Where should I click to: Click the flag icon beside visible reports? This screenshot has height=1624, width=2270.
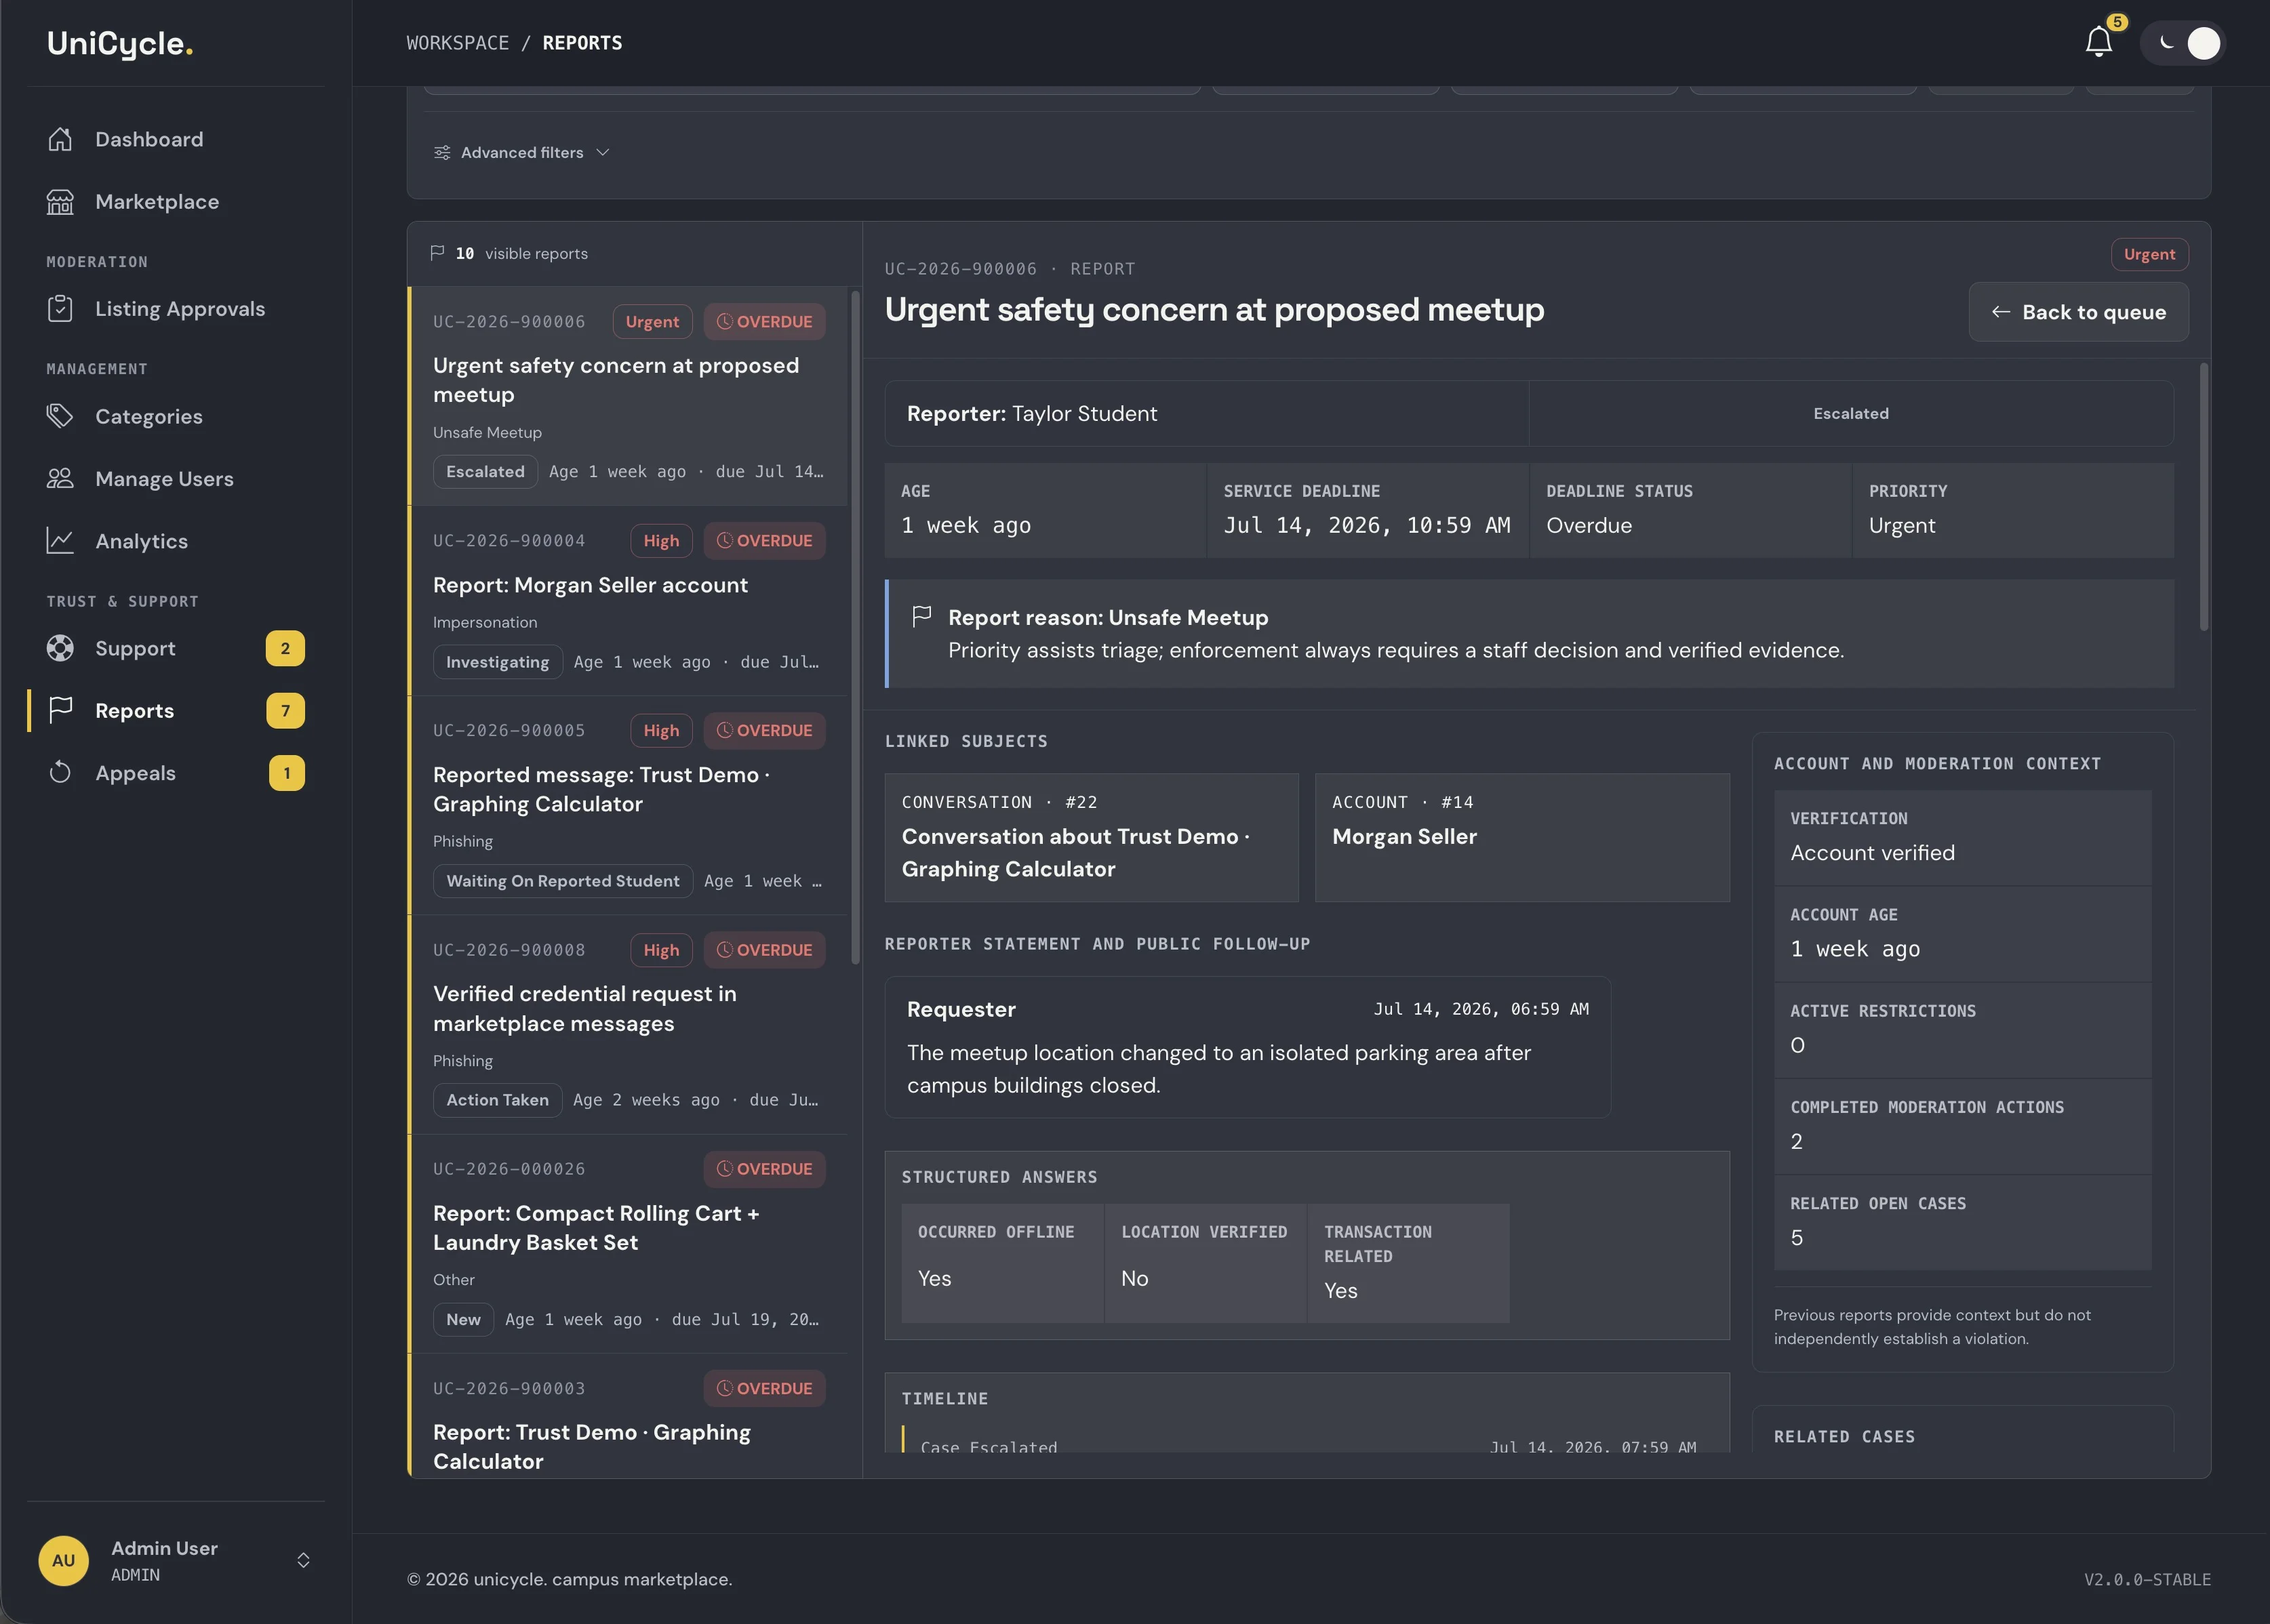click(437, 253)
